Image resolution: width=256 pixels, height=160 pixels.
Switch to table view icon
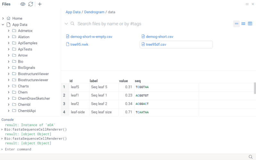tap(250, 24)
